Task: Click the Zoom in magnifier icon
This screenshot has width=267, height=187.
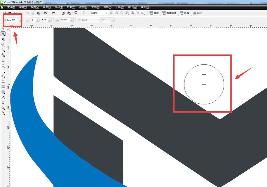Action: coord(111,13)
